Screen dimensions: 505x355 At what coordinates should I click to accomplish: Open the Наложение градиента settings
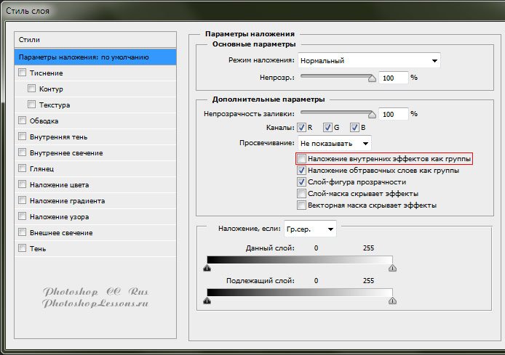click(67, 200)
